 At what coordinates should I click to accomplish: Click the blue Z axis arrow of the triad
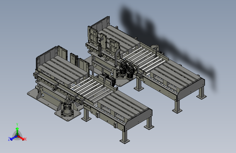(x=14, y=138)
